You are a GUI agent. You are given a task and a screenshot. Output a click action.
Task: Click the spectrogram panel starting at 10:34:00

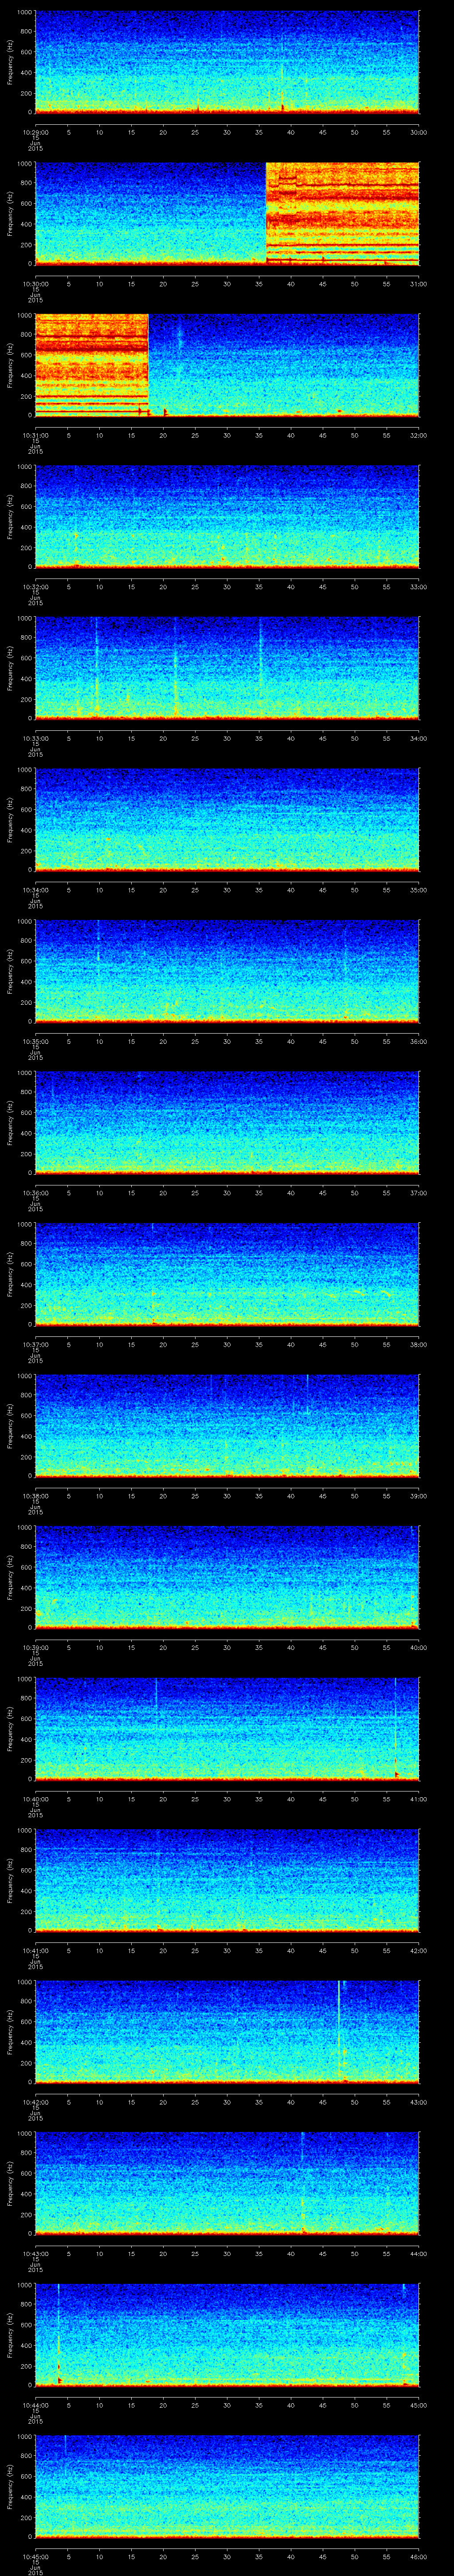pyautogui.click(x=227, y=819)
